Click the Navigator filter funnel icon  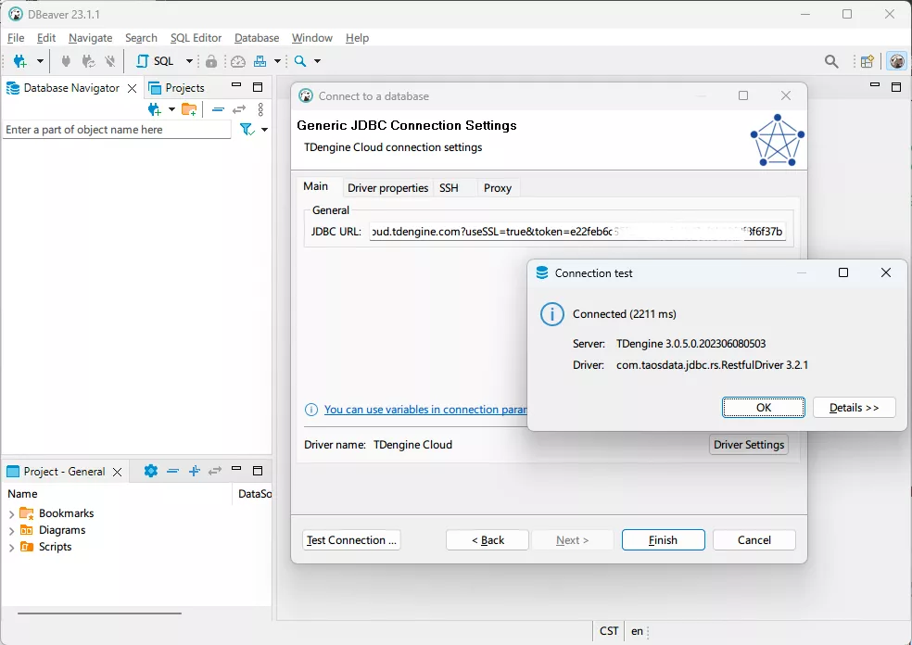tap(247, 130)
